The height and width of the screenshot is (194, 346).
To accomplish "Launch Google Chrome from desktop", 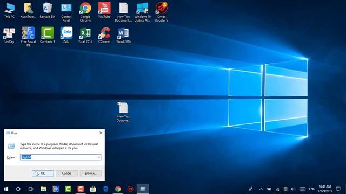I will [85, 12].
